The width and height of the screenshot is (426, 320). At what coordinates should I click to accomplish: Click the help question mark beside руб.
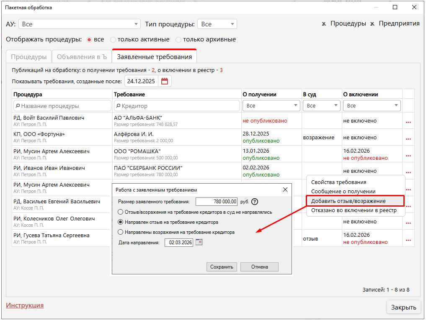click(x=255, y=202)
